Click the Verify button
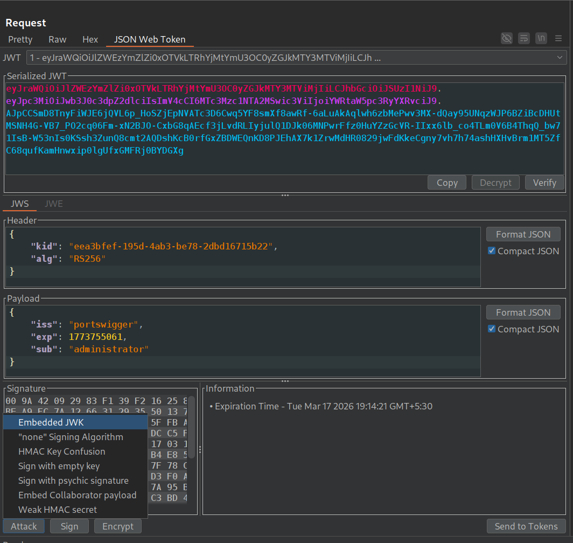The width and height of the screenshot is (573, 543). 544,183
